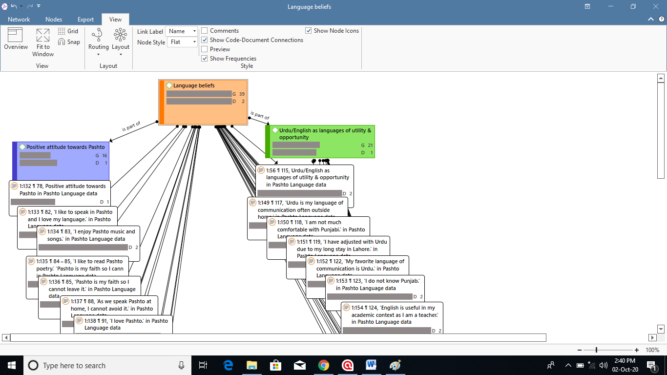Select the Positive attitude towards Pashto node

click(x=61, y=161)
